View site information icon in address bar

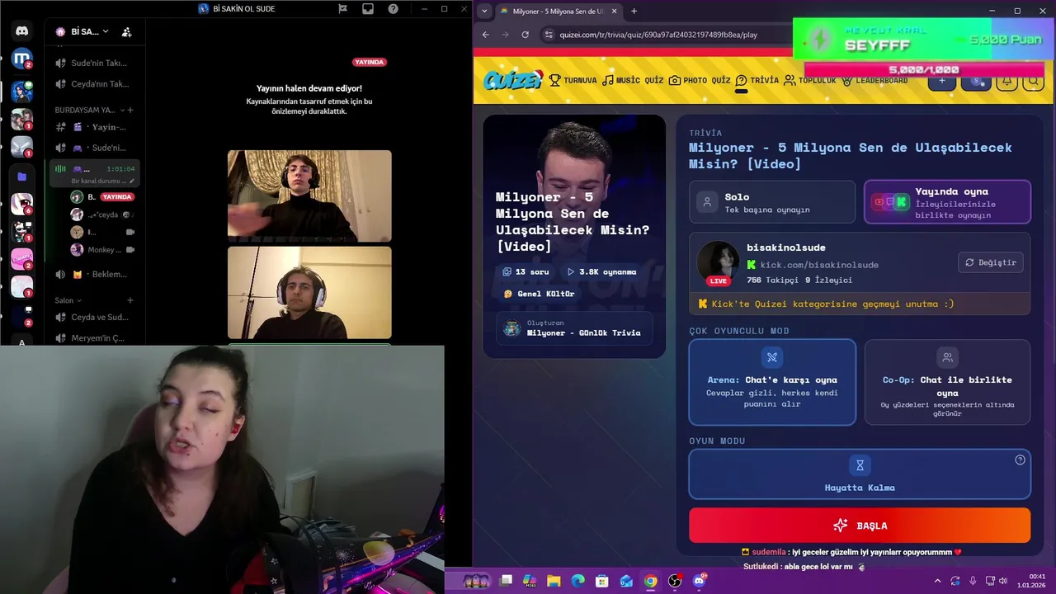coord(549,35)
